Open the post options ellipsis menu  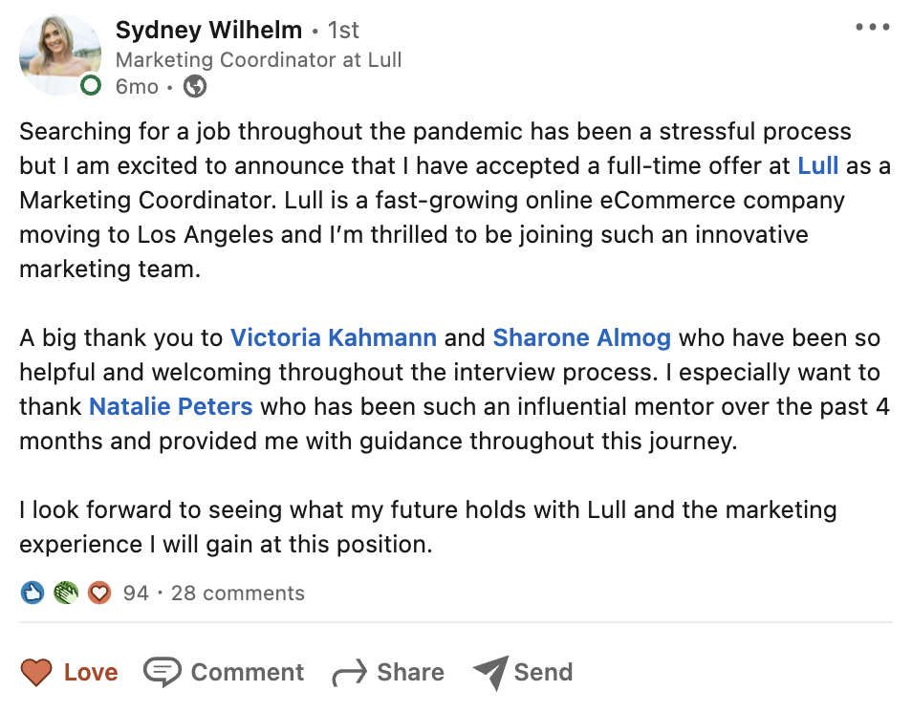(x=873, y=29)
